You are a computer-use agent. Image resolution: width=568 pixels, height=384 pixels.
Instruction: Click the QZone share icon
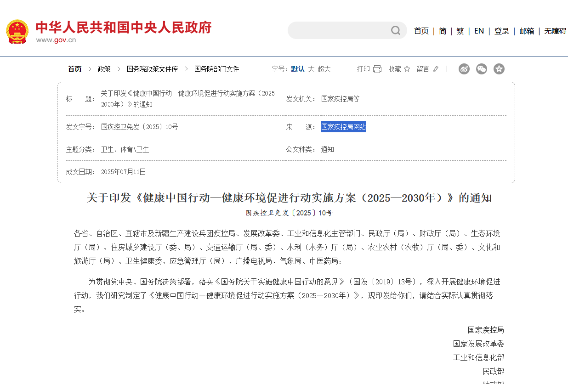[x=499, y=68]
